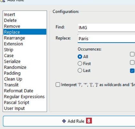Click the red number 8 badge

(89, 121)
